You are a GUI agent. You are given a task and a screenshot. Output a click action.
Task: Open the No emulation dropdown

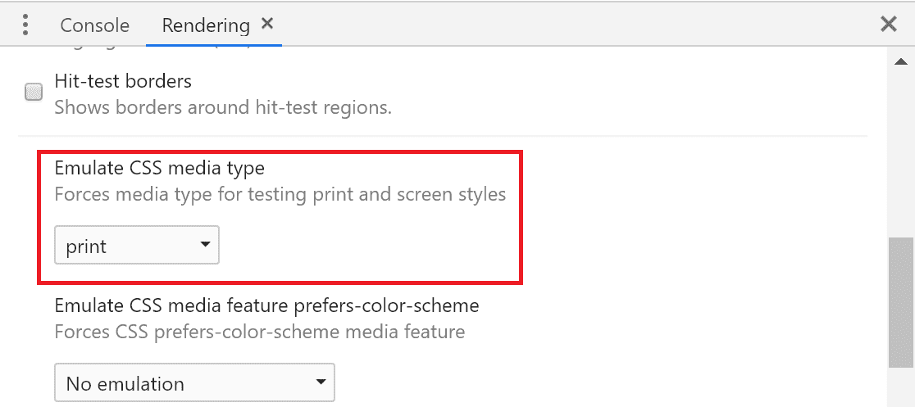point(194,383)
